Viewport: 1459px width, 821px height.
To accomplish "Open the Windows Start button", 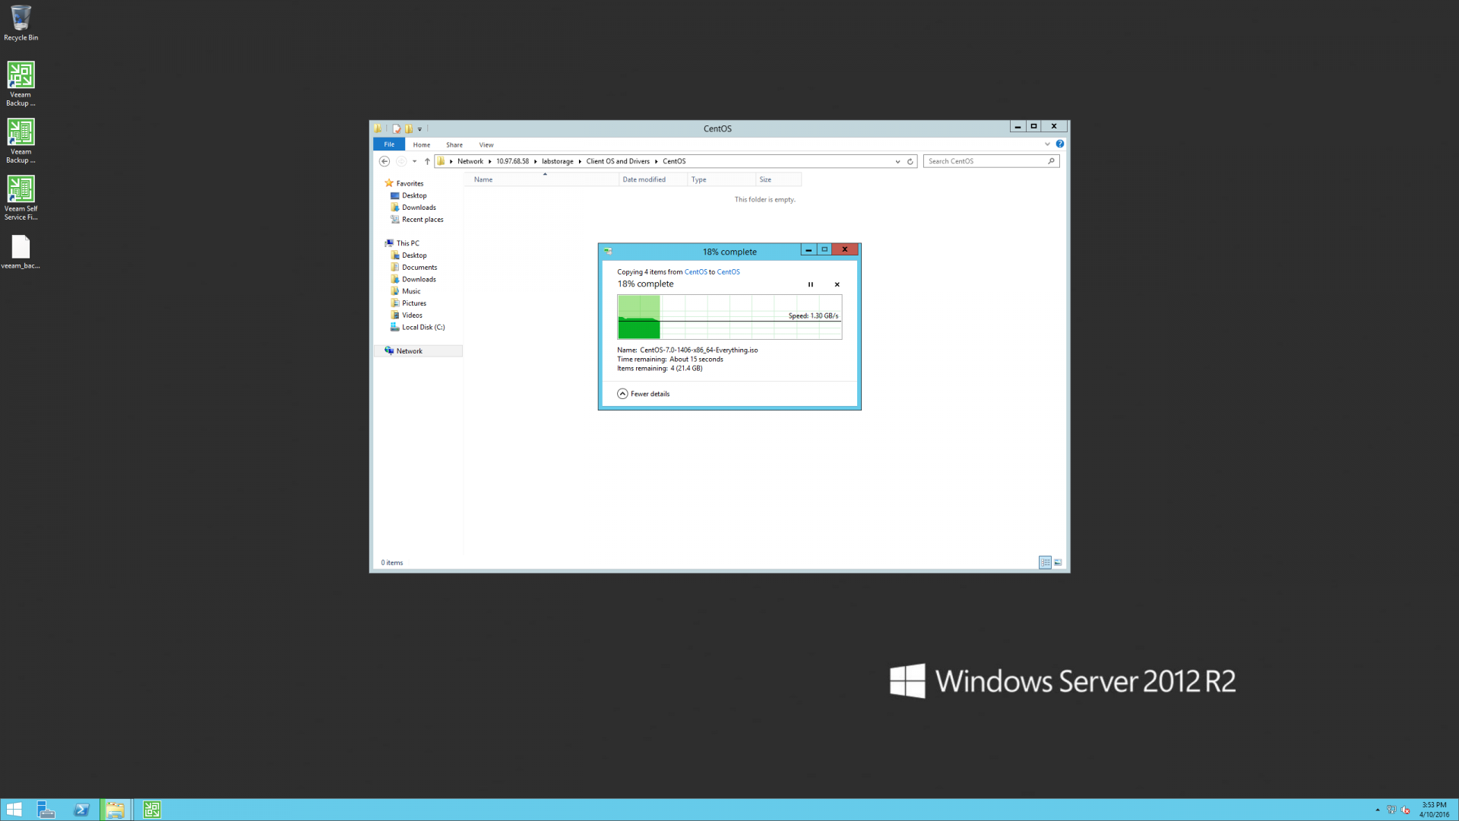I will 14,810.
